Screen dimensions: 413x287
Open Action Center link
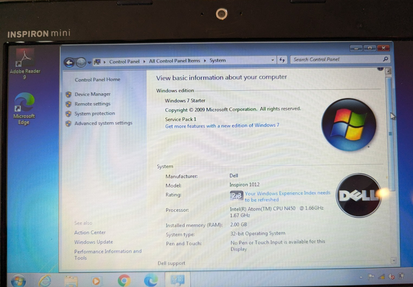pyautogui.click(x=90, y=232)
